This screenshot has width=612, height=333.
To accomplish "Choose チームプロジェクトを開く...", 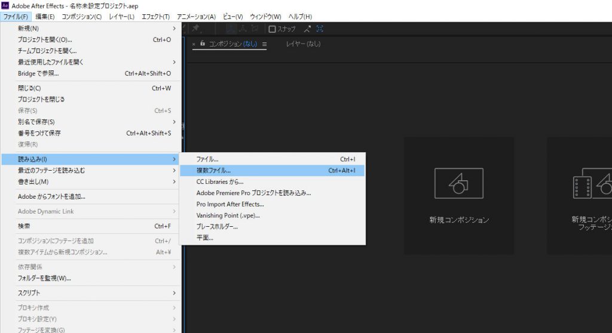I will (x=90, y=51).
